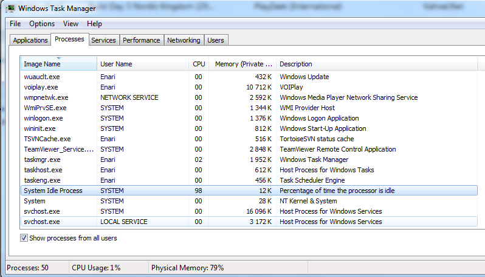Switch to the Users tab
The image size is (485, 277).
tap(216, 40)
